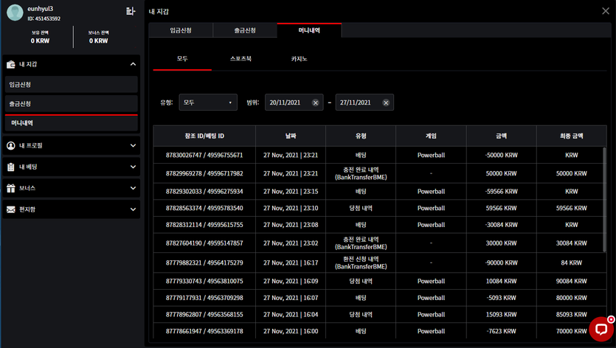Click the gift icon beside 보너스

11,188
